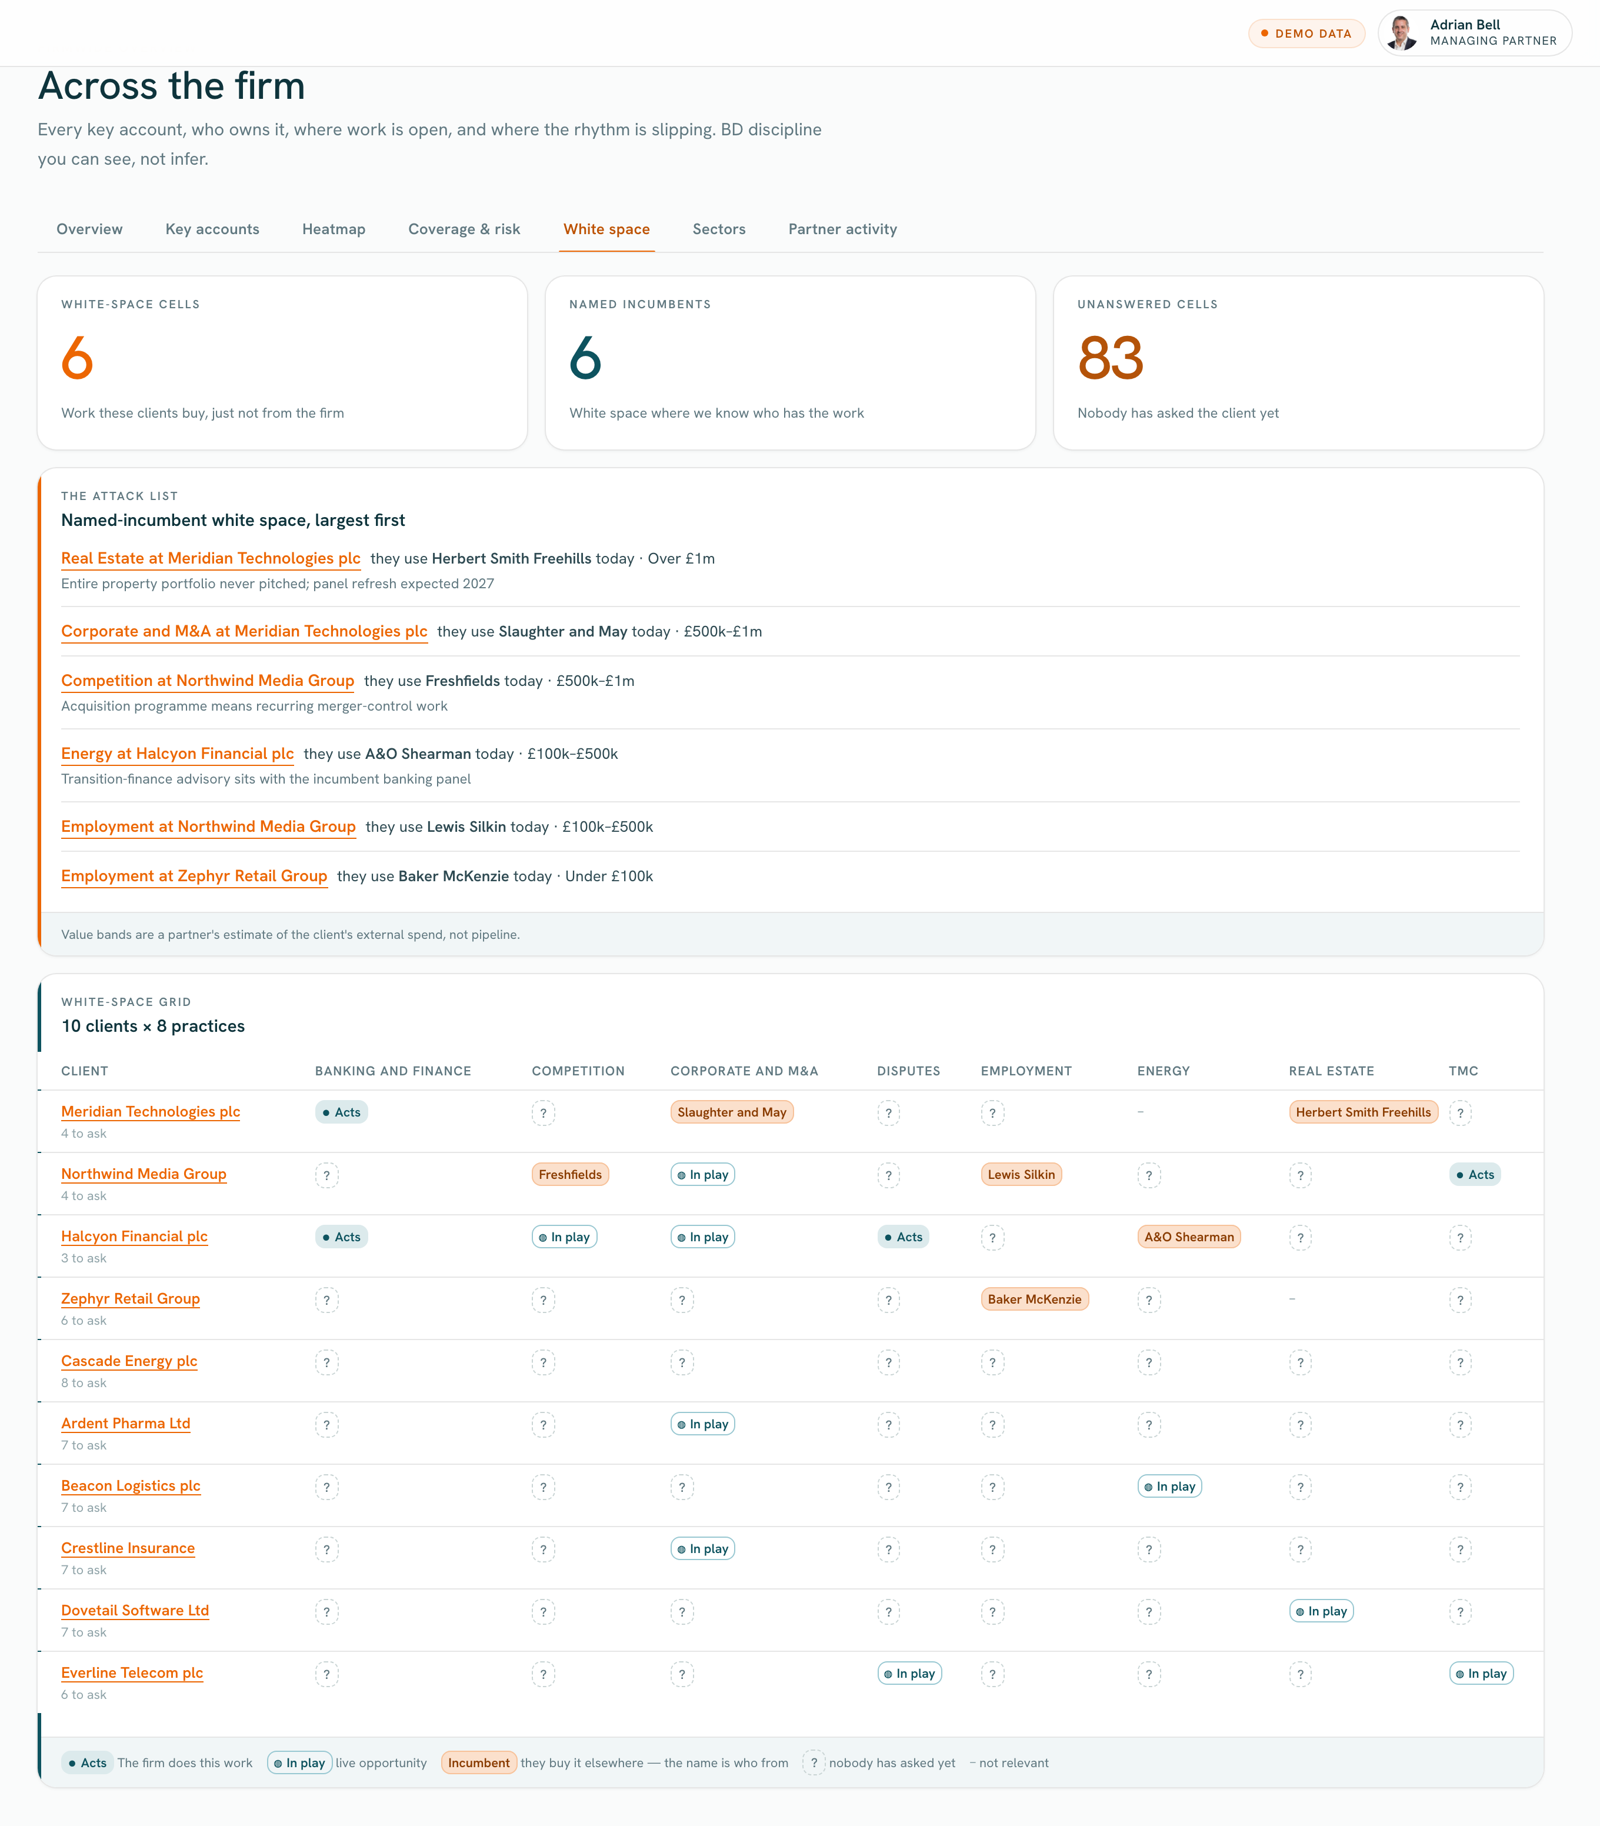The image size is (1600, 1826).
Task: Click the Demo Data badge
Action: tap(1306, 33)
